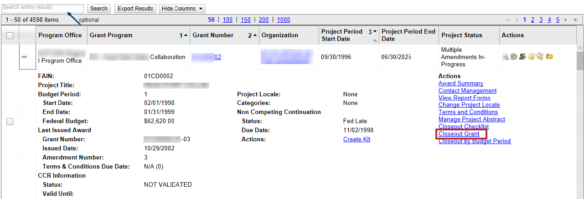This screenshot has height=199, width=584.
Task: Open the orange 'e' folder icon
Action: tap(549, 57)
